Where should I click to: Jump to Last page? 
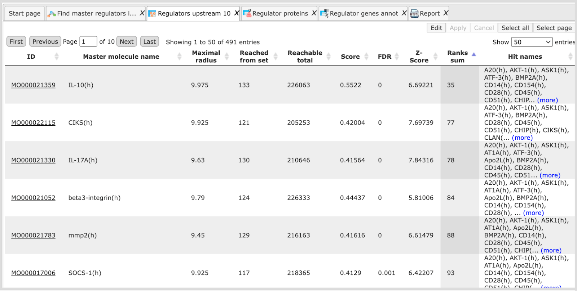coord(150,41)
